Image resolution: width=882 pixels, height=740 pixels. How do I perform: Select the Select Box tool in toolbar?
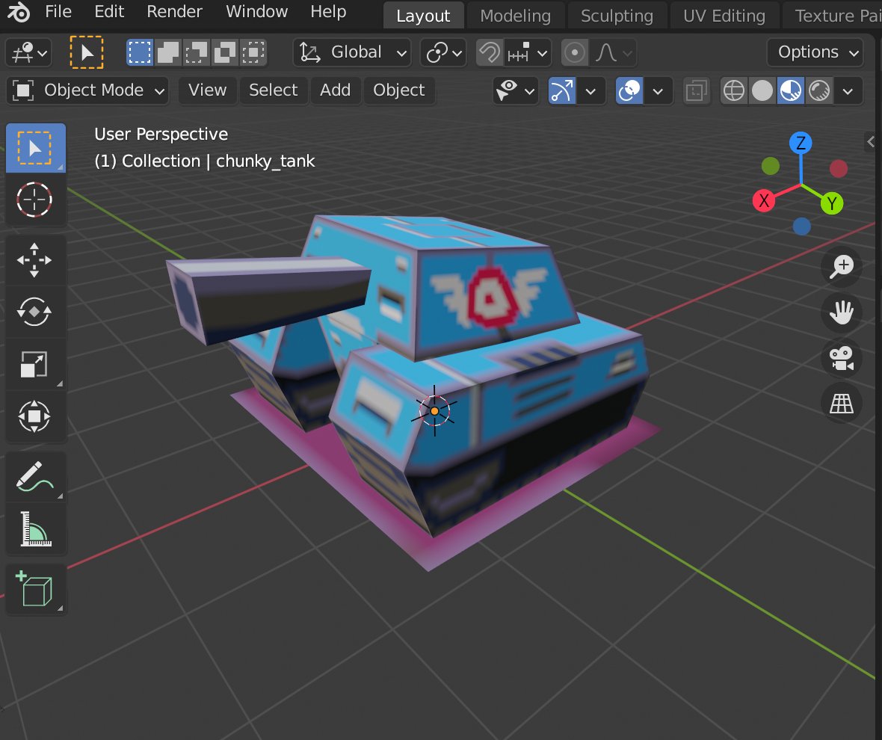click(x=35, y=147)
